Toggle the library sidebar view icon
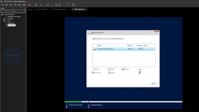The image size is (199, 112). [53, 5]
